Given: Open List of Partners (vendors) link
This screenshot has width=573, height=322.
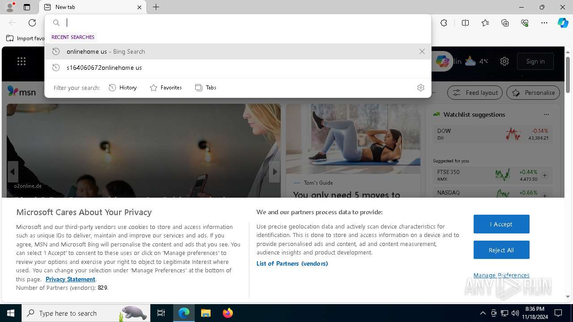Looking at the screenshot, I should coord(292,263).
